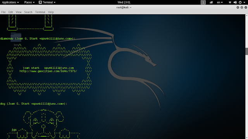The width and height of the screenshot is (248, 139).
Task: Open the Terminal app menu in top bar
Action: tap(47, 2)
